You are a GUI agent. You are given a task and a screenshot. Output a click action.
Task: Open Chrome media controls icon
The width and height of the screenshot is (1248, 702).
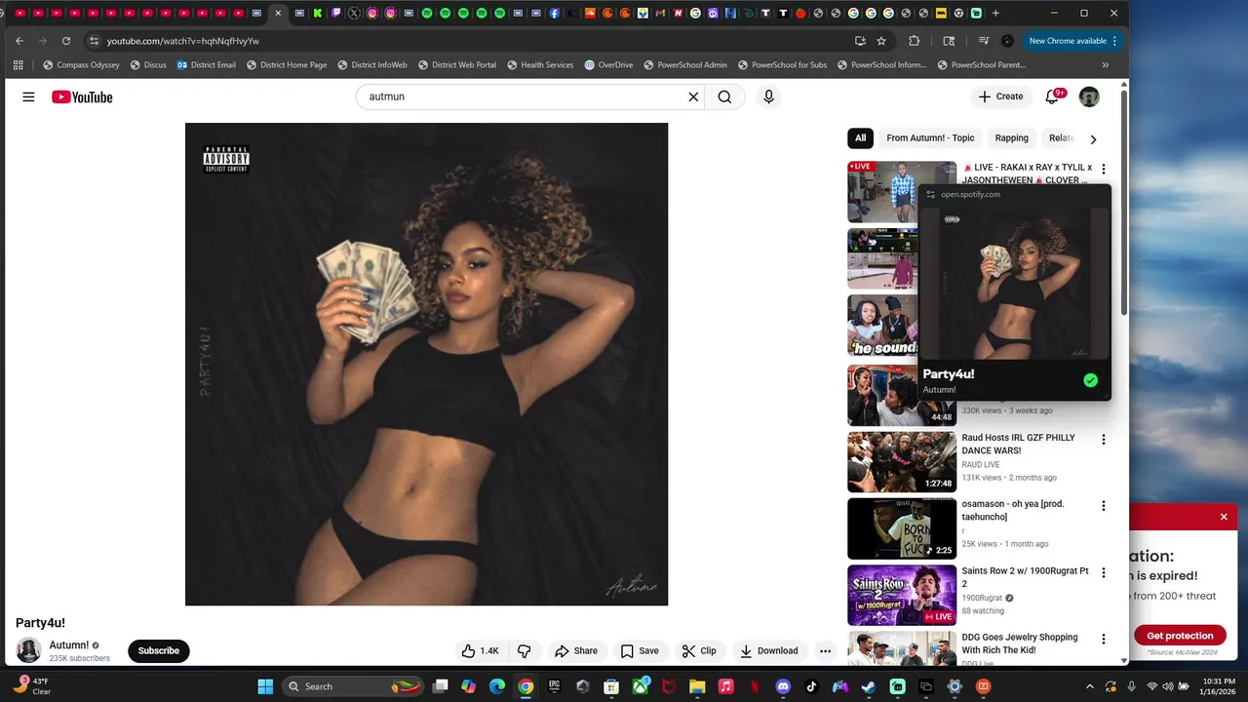click(983, 41)
